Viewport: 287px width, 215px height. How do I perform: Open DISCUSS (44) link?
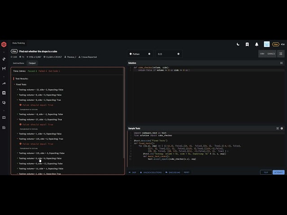(x=173, y=172)
